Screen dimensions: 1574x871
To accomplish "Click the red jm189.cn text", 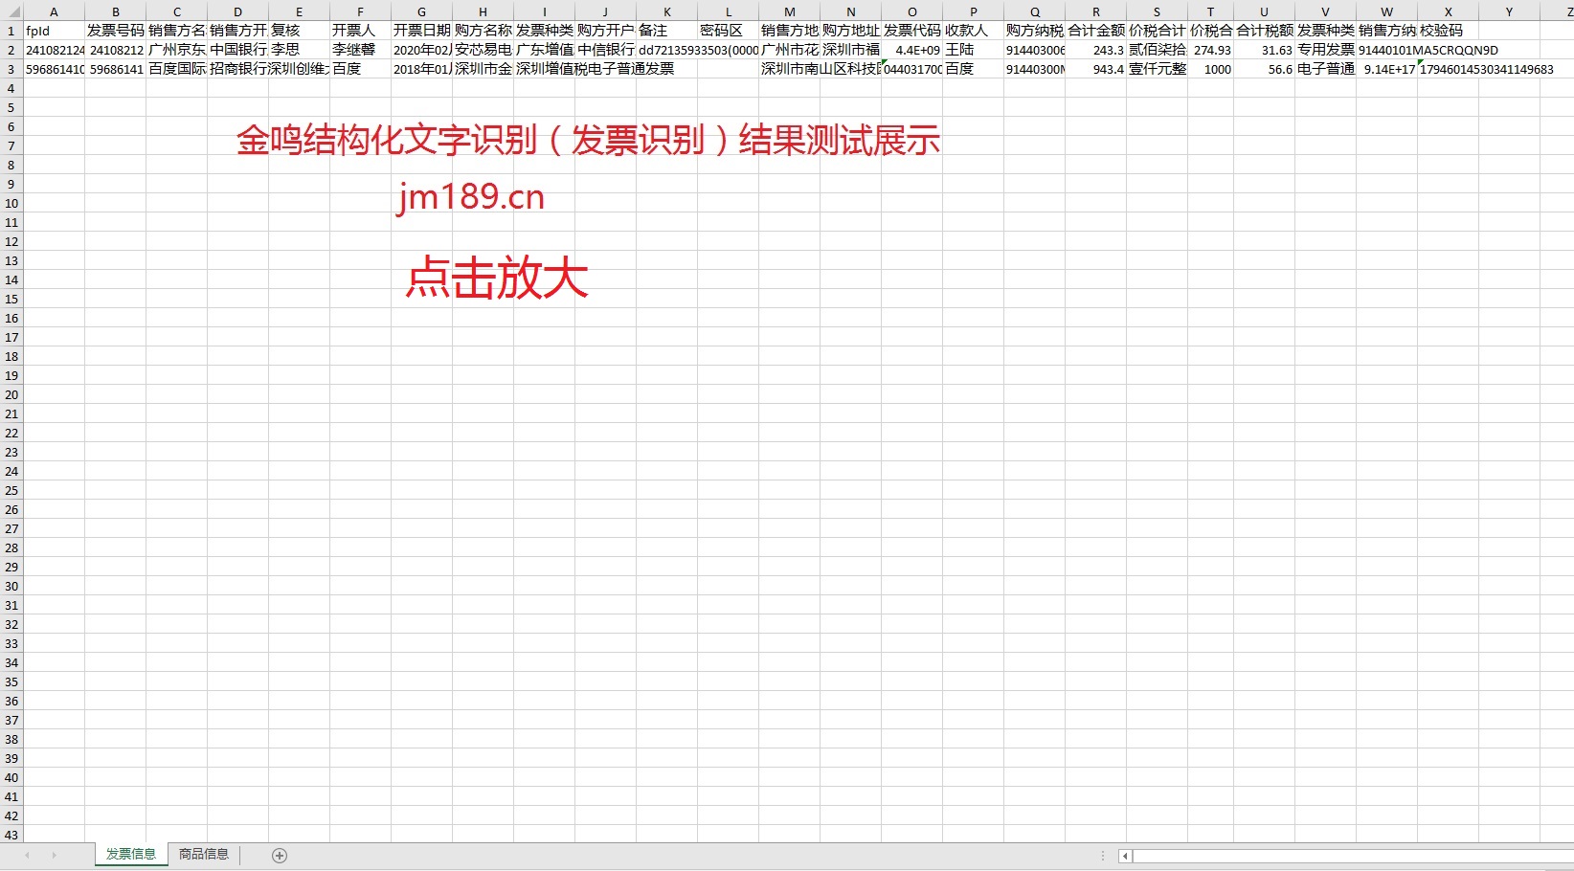I will coord(470,197).
